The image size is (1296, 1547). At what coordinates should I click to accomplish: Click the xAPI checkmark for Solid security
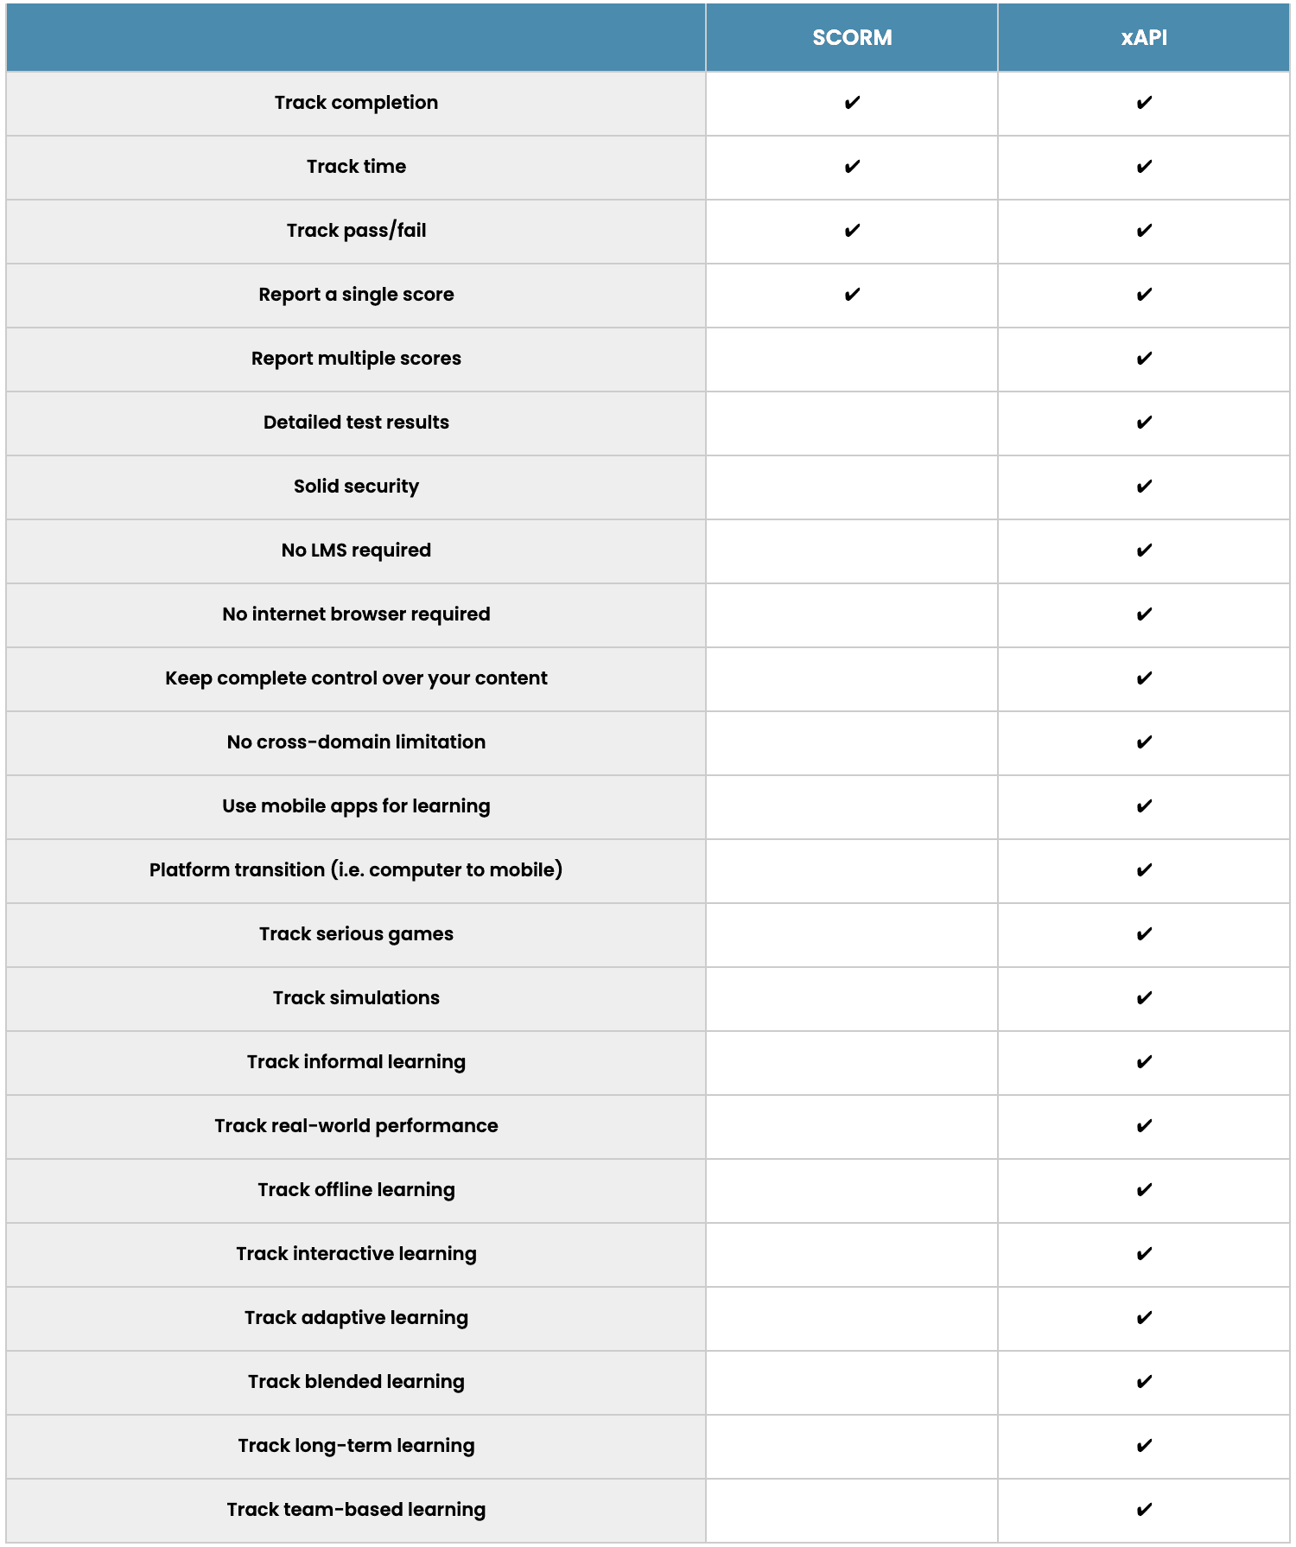coord(1144,487)
